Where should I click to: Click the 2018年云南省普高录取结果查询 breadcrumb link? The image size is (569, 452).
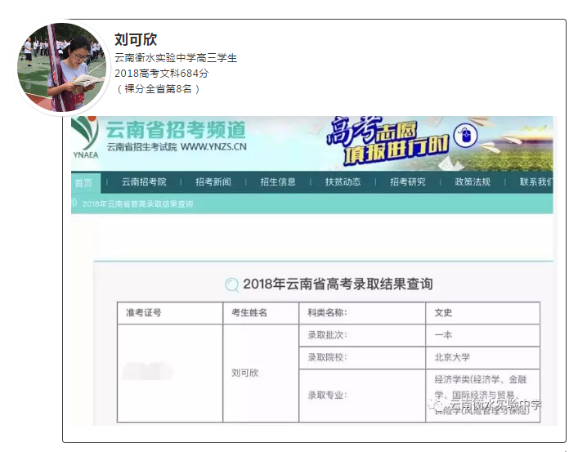(x=137, y=204)
